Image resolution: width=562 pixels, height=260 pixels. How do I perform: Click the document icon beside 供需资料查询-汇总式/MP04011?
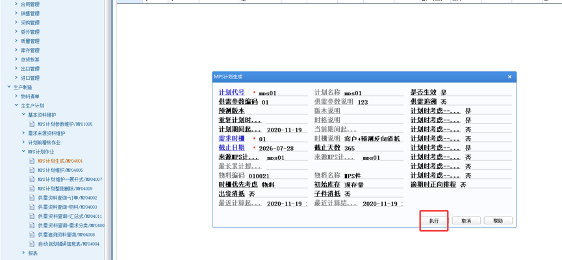[x=32, y=217]
